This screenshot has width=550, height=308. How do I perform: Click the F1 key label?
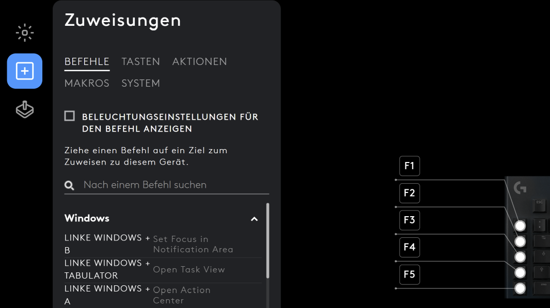(410, 166)
